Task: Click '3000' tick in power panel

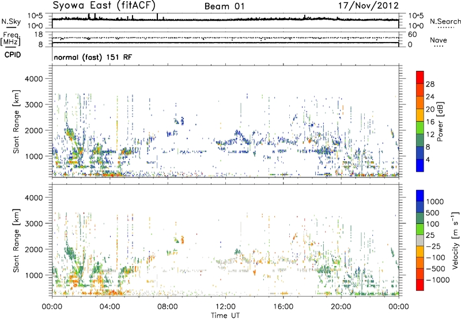Action: click(34, 105)
